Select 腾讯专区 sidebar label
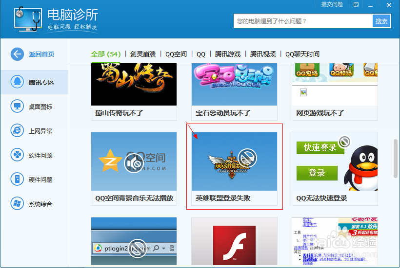Image resolution: width=400 pixels, height=268 pixels. [41, 82]
